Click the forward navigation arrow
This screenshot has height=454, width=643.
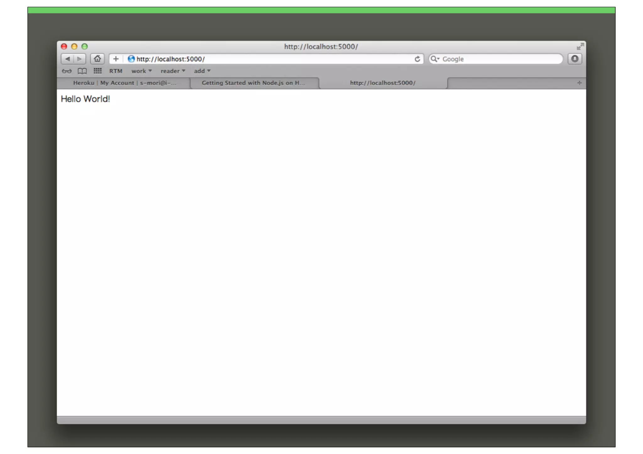coord(79,59)
